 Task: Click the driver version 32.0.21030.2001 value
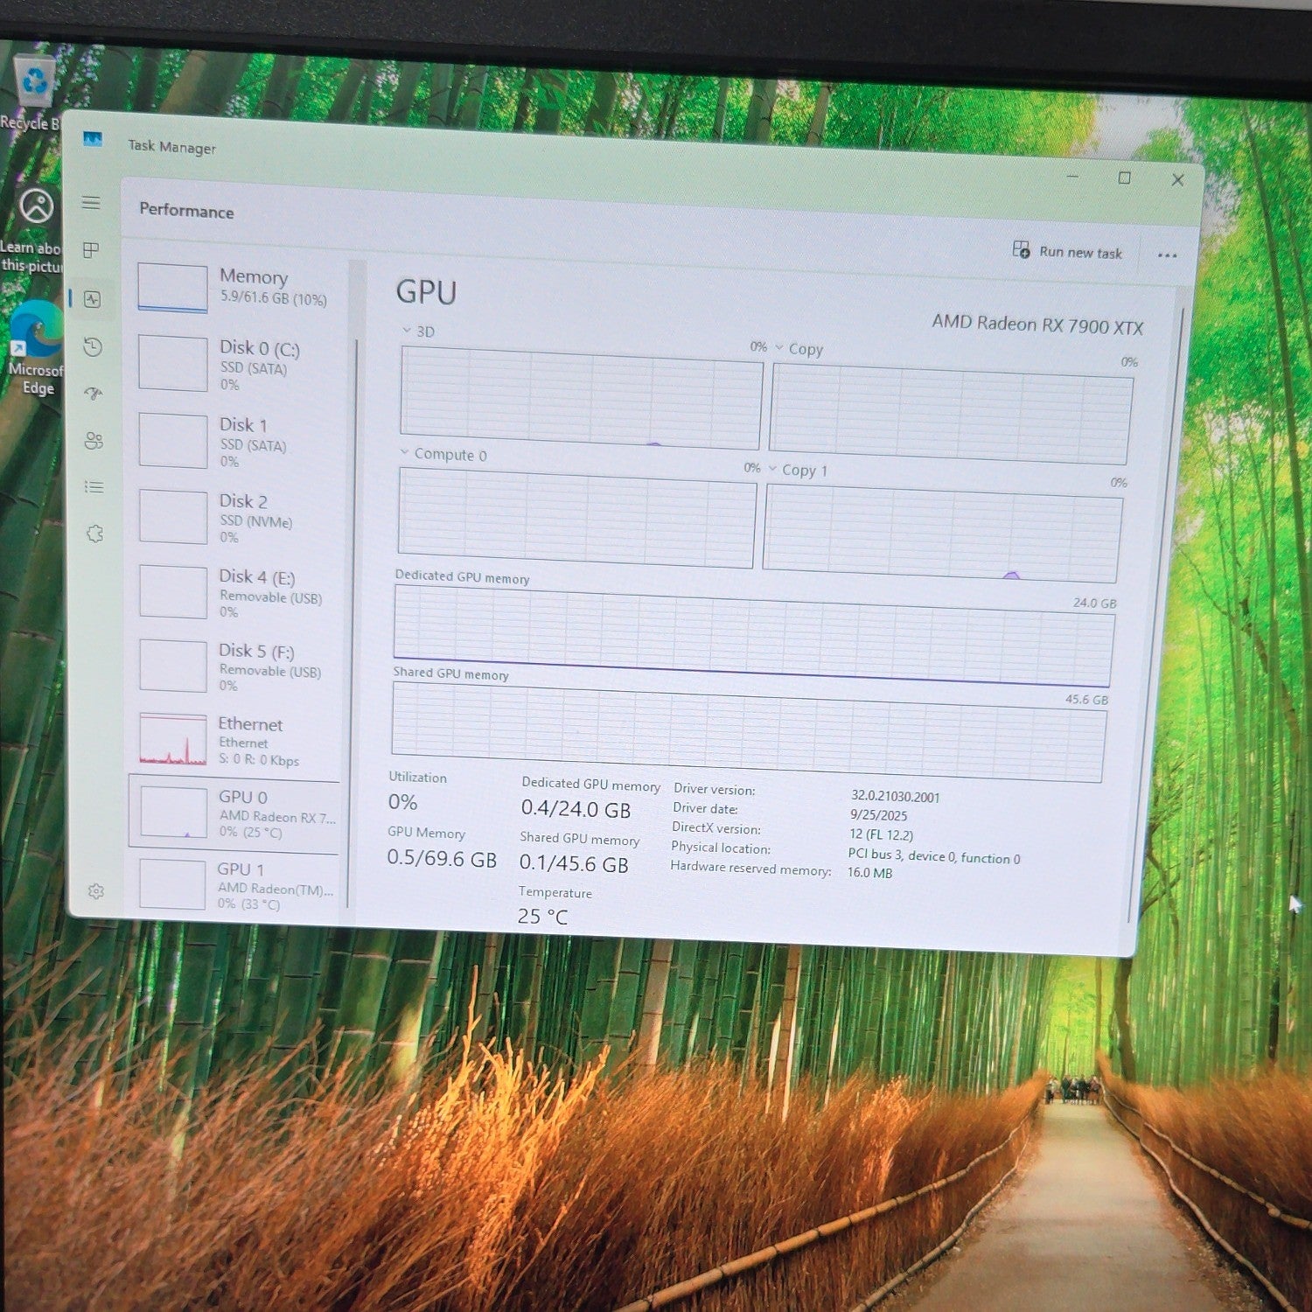[895, 797]
